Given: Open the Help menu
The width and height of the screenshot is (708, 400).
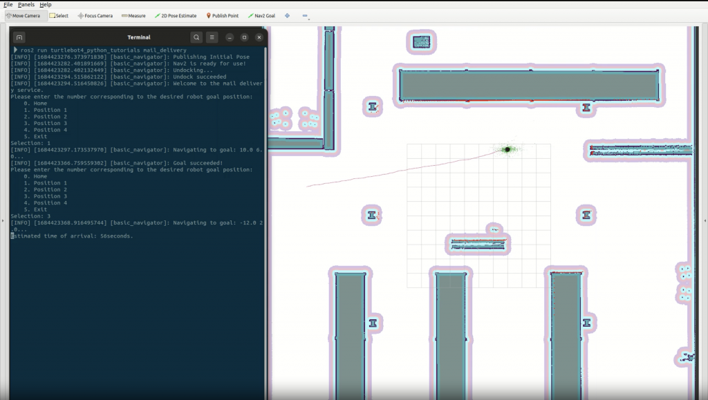Looking at the screenshot, I should tap(44, 3).
